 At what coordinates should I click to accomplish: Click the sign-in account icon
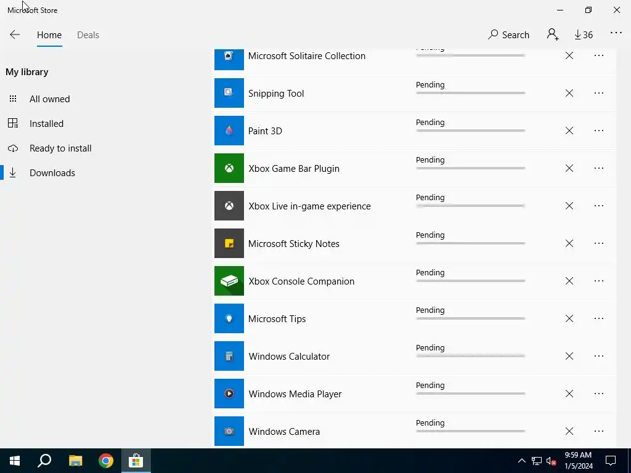(553, 34)
